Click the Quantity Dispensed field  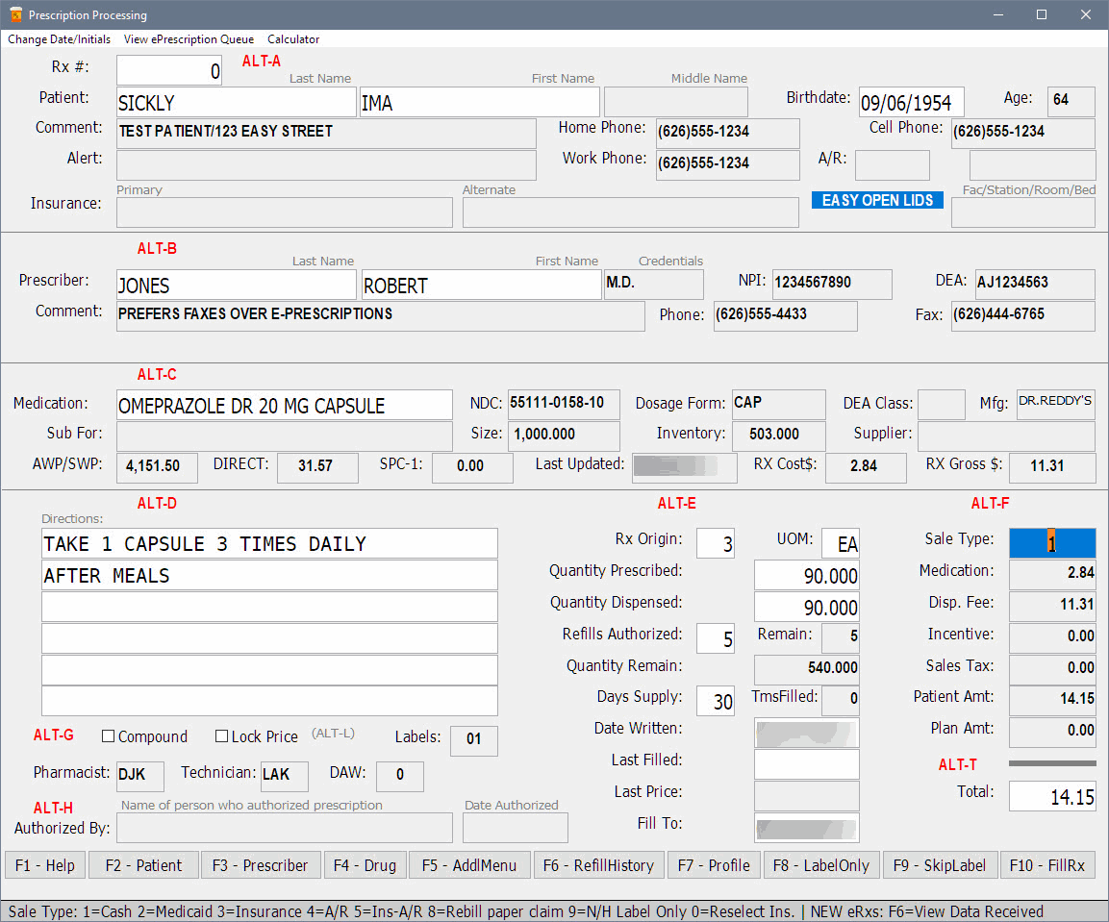(806, 607)
